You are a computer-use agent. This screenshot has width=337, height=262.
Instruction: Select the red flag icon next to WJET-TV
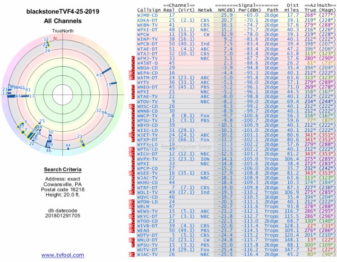[x=132, y=134]
